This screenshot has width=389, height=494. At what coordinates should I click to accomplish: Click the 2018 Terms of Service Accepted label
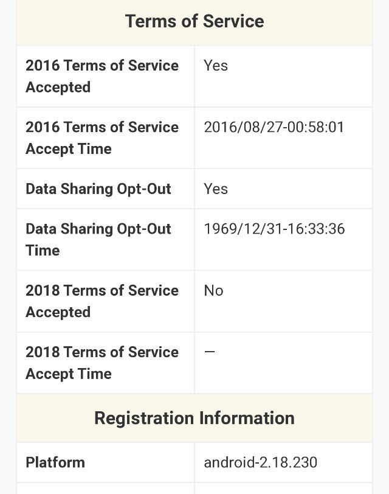pos(102,301)
